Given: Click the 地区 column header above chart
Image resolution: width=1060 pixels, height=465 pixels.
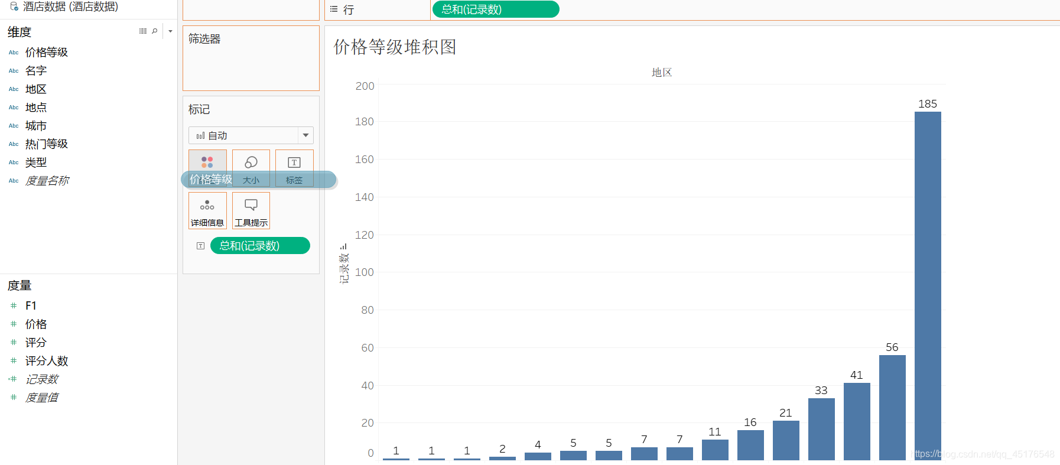Looking at the screenshot, I should pyautogui.click(x=662, y=72).
